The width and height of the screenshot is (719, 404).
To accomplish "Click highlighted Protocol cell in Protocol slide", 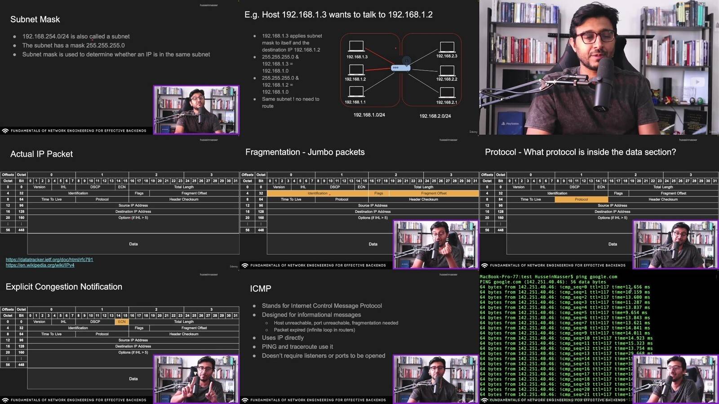I will click(581, 199).
